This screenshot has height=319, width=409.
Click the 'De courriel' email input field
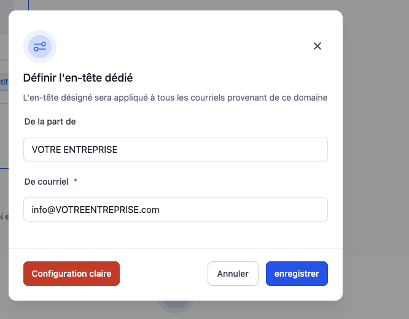(176, 209)
